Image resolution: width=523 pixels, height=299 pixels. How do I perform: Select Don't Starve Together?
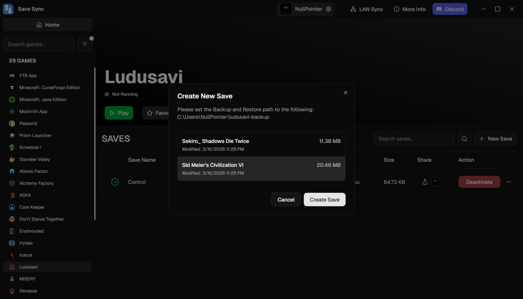(47, 219)
